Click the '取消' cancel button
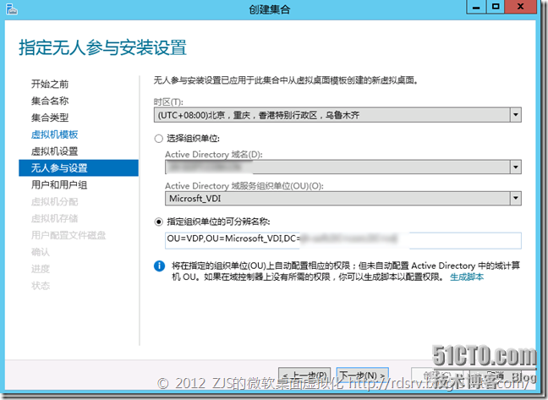This screenshot has height=400, width=548. 496,375
